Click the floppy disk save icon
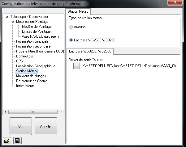The width and height of the screenshot is (186, 147). pos(17,141)
